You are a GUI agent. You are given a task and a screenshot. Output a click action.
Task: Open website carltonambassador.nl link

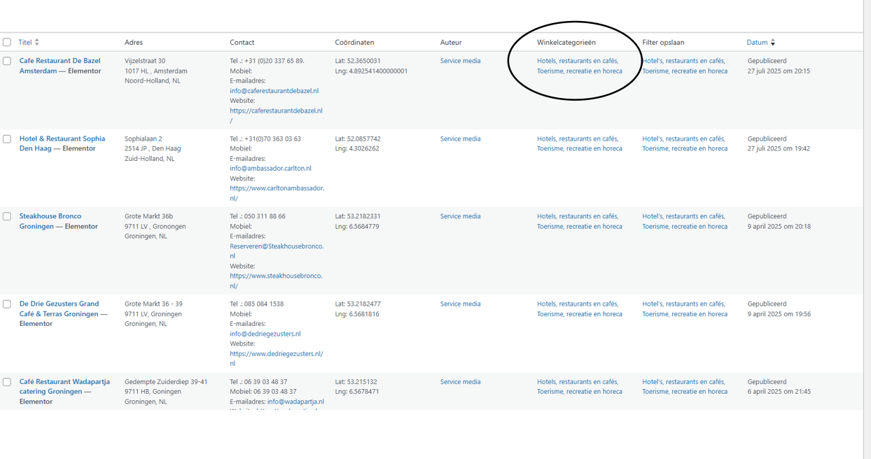277,193
